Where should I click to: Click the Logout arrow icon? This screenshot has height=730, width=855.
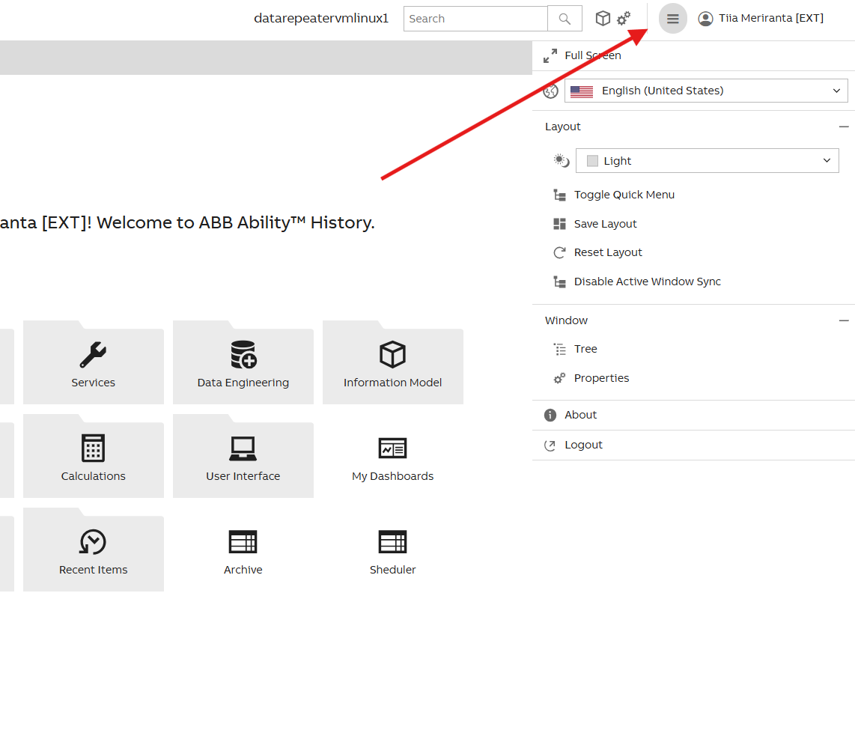[x=550, y=445]
